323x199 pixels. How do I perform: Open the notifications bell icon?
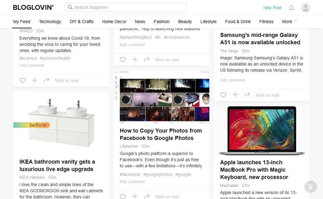point(291,8)
